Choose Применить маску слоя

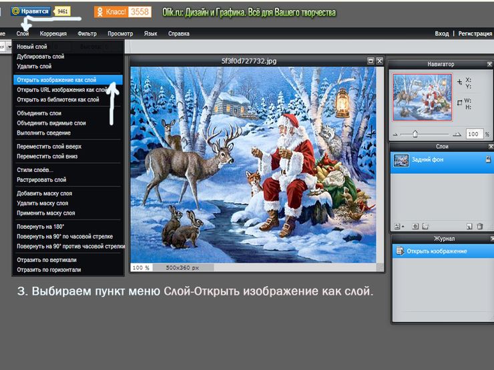67,213
